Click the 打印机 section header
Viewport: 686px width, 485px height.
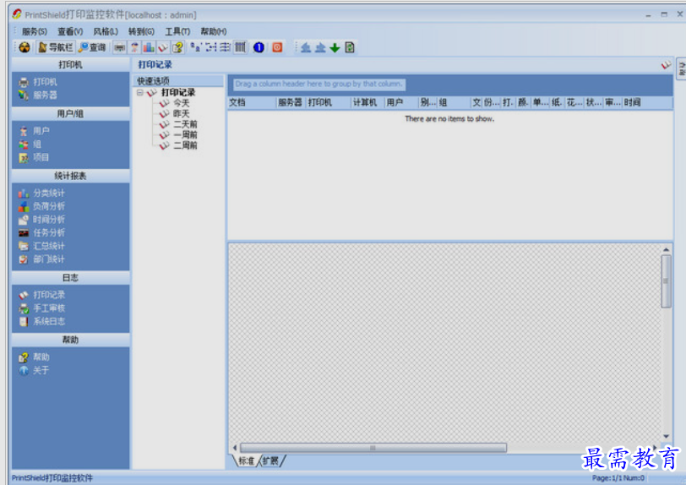[70, 65]
